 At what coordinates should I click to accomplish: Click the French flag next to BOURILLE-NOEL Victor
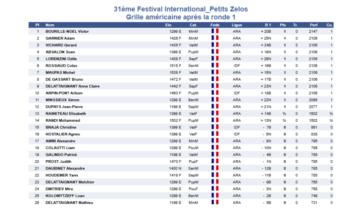click(x=215, y=32)
